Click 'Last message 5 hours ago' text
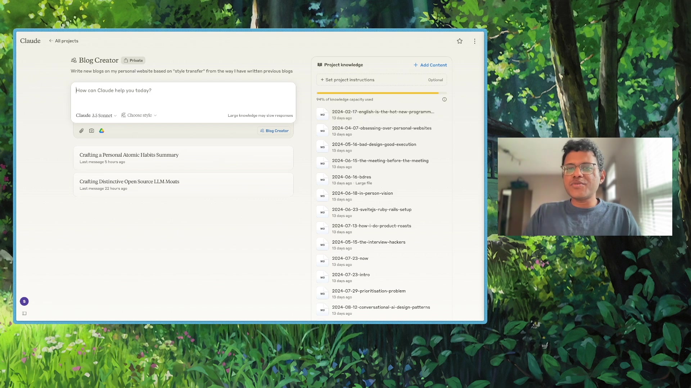691x388 pixels. click(x=102, y=162)
